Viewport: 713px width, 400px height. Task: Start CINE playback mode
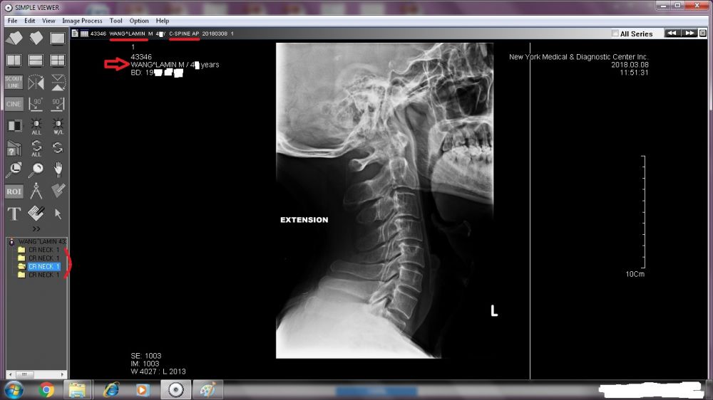click(14, 104)
